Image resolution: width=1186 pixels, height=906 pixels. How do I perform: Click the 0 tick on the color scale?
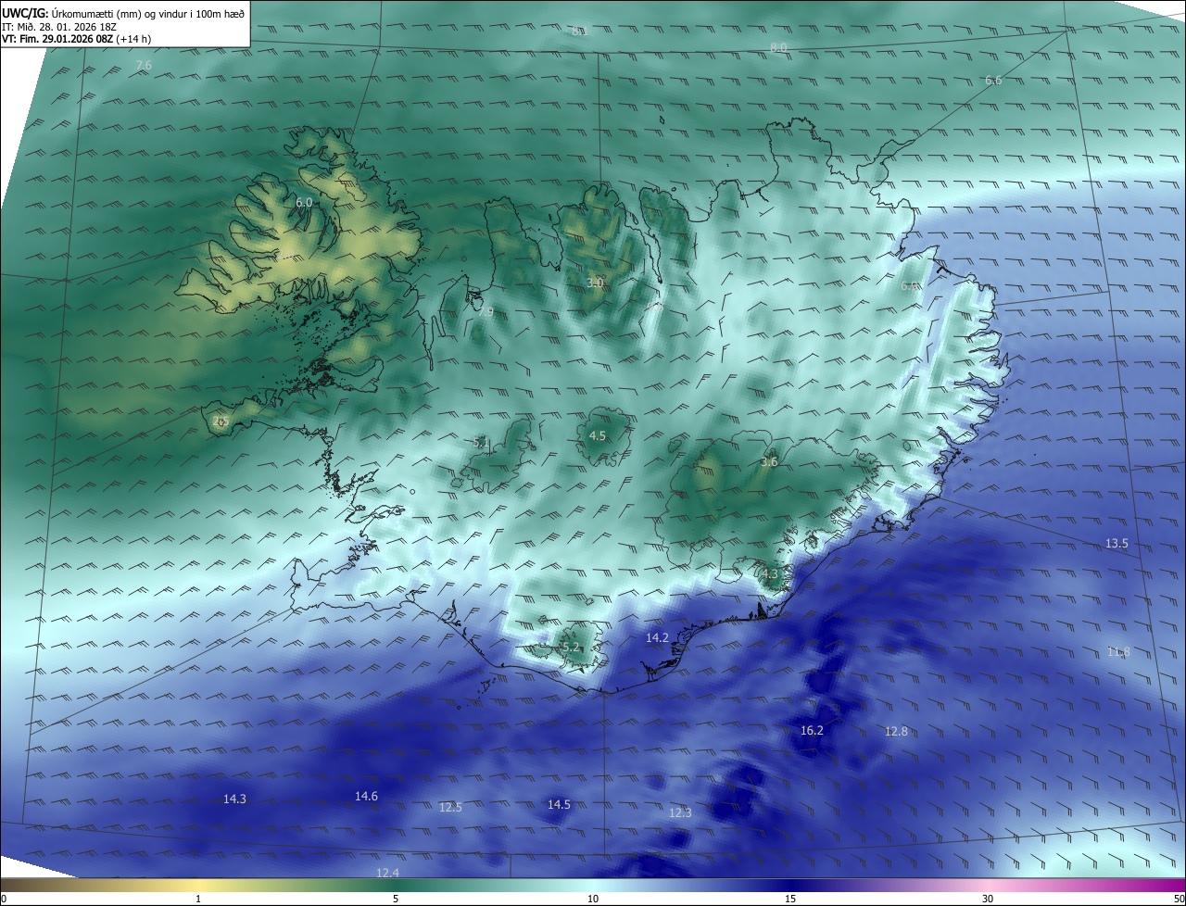[x=4, y=899]
